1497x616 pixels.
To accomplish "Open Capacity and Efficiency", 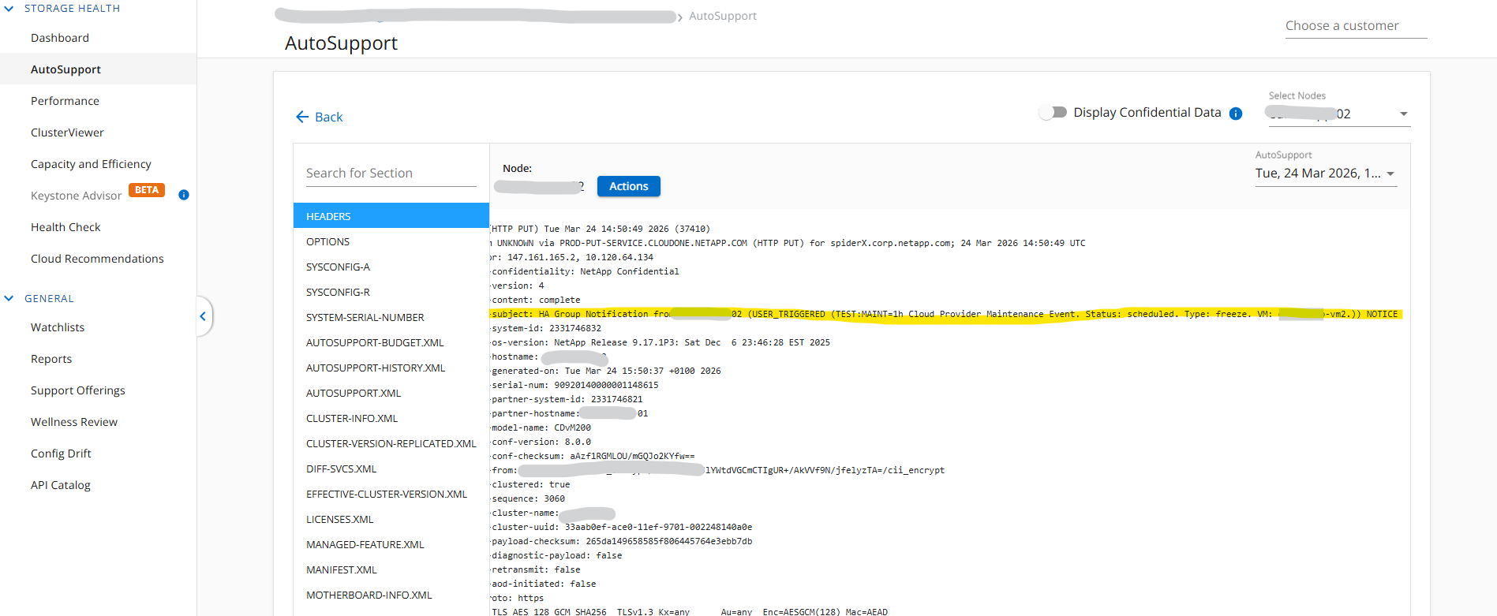I will click(x=91, y=164).
